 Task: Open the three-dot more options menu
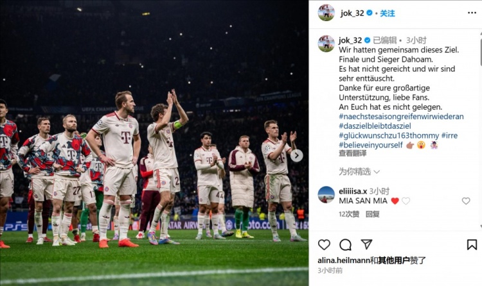coord(472,13)
